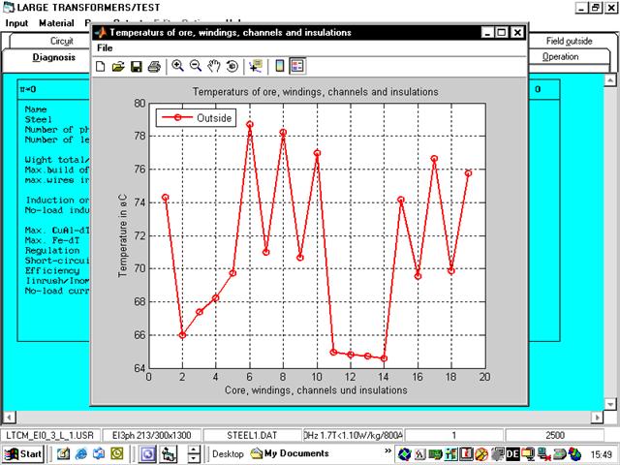Viewport: 620px width, 465px height.
Task: Click the tray clock showing 15:49
Action: coord(601,454)
